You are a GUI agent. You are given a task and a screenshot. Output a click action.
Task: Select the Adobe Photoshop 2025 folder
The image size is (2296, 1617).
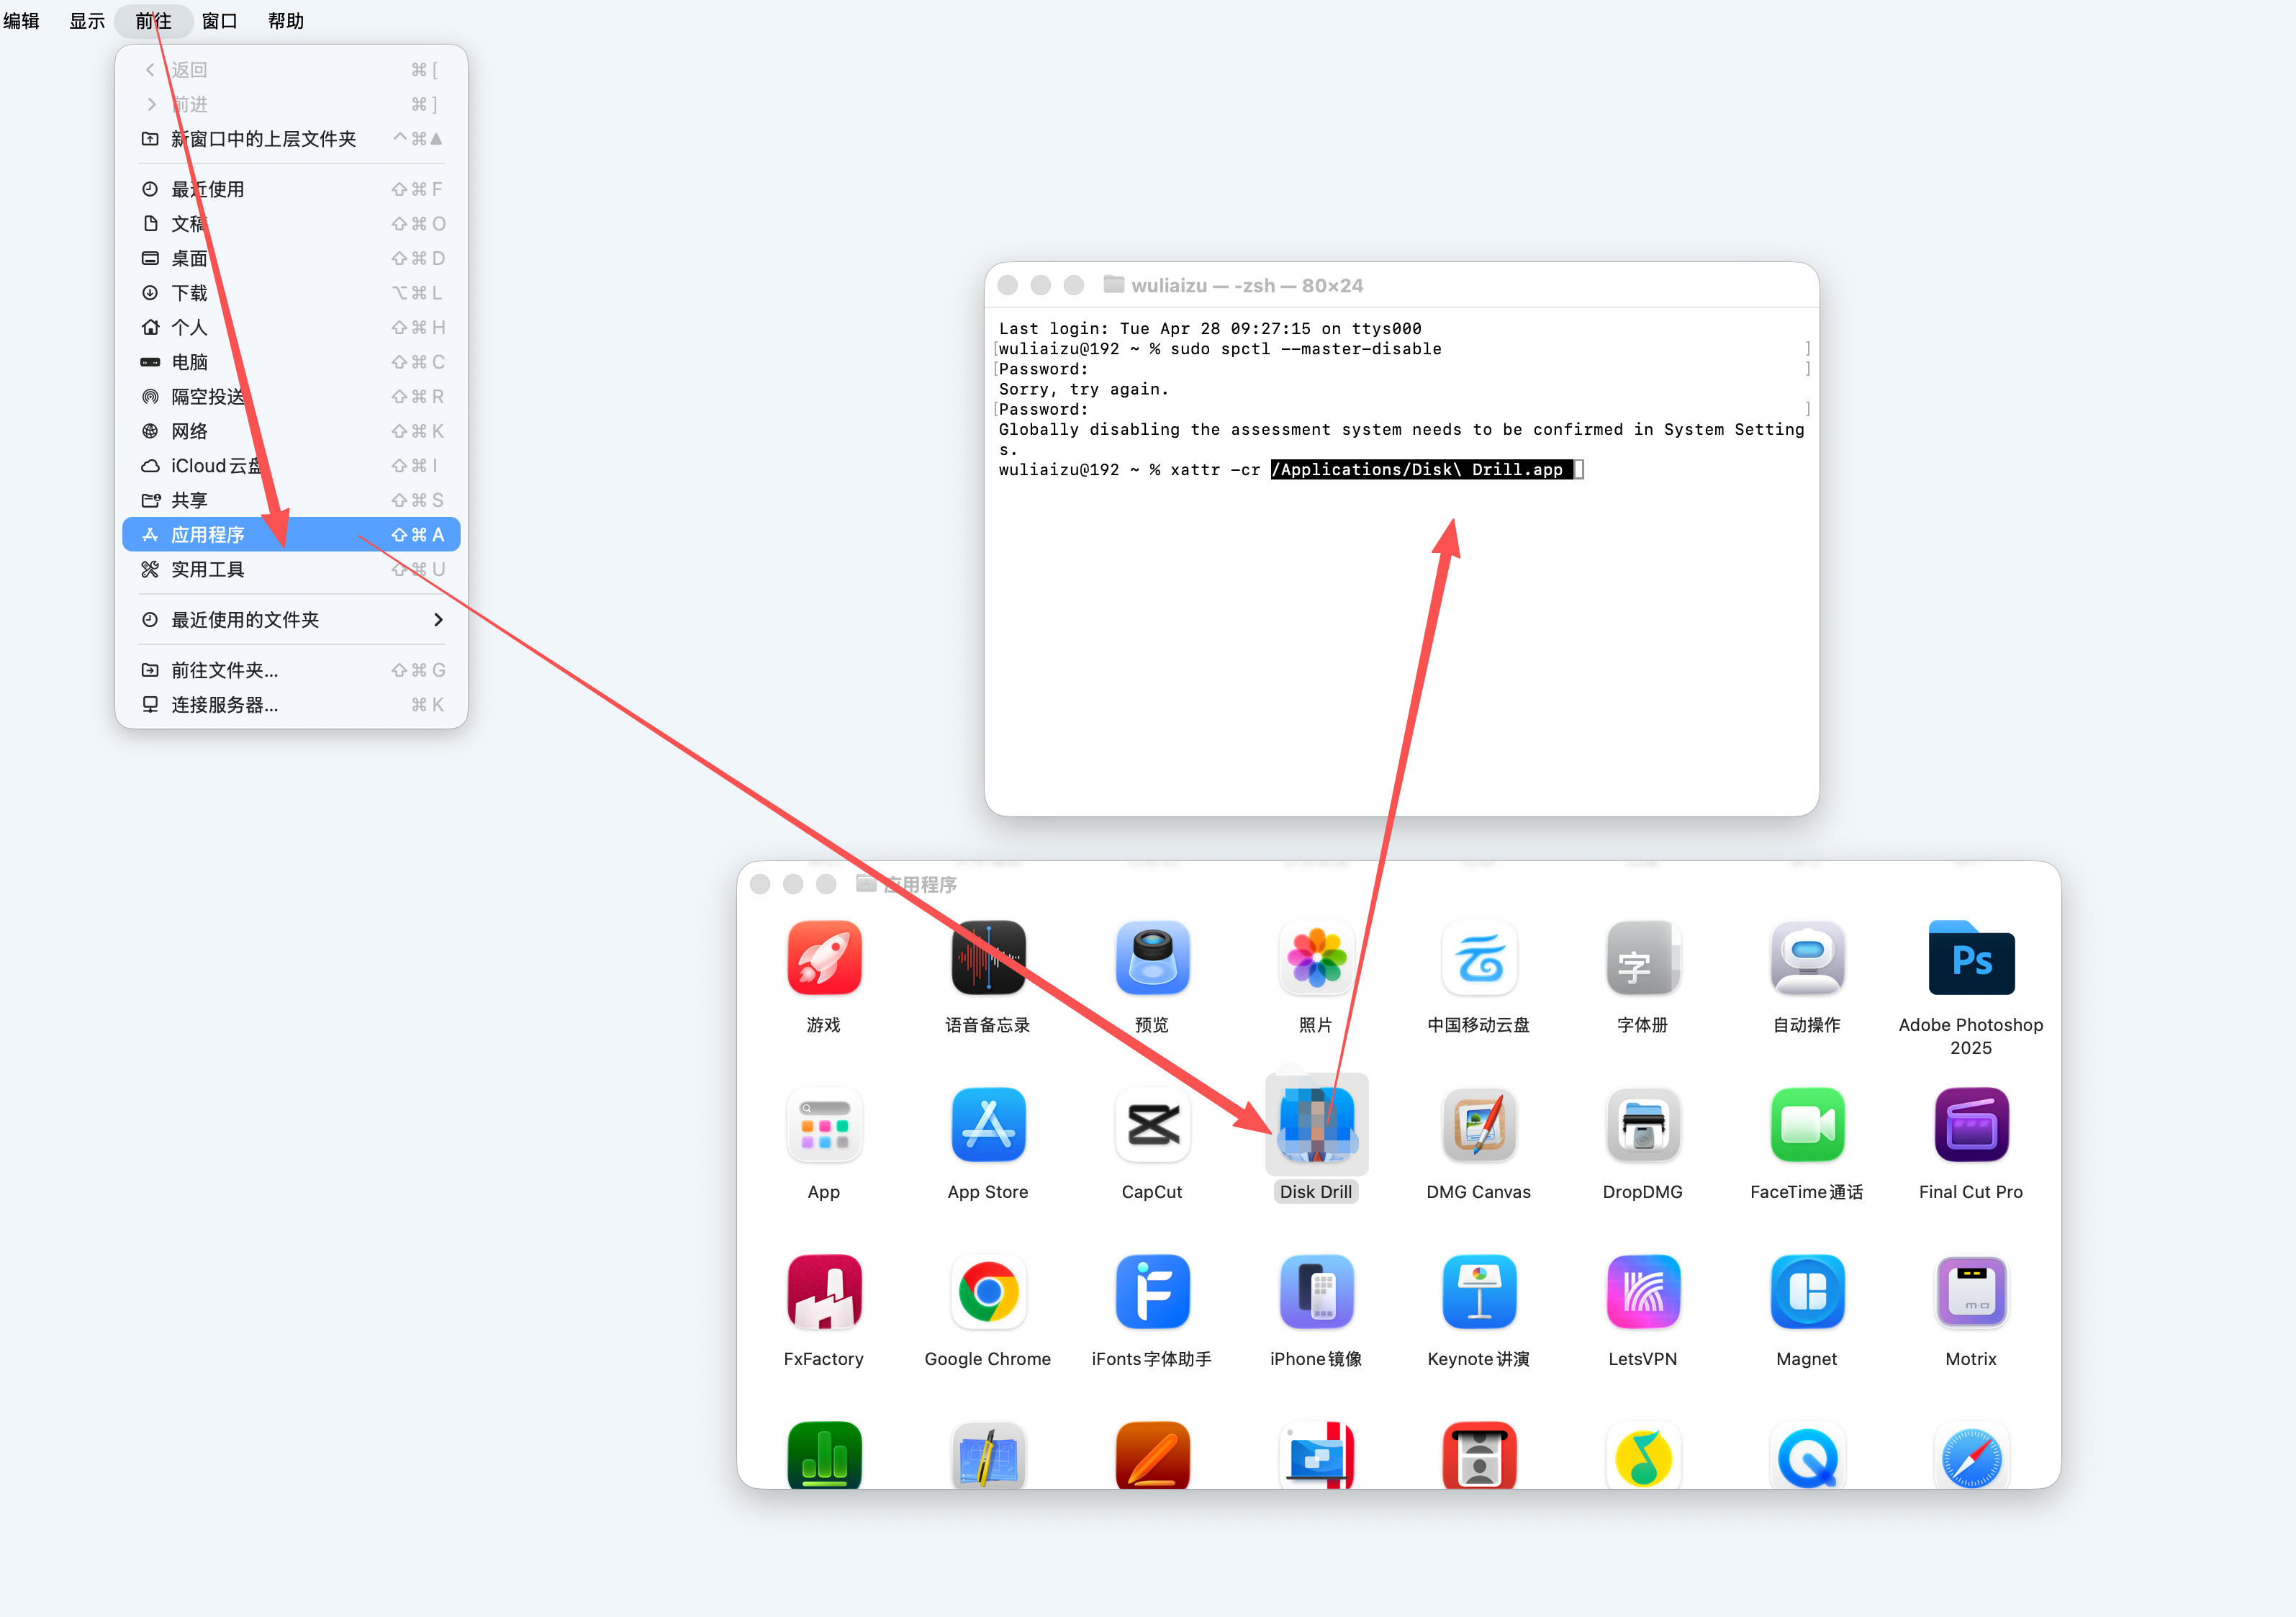(x=1971, y=958)
